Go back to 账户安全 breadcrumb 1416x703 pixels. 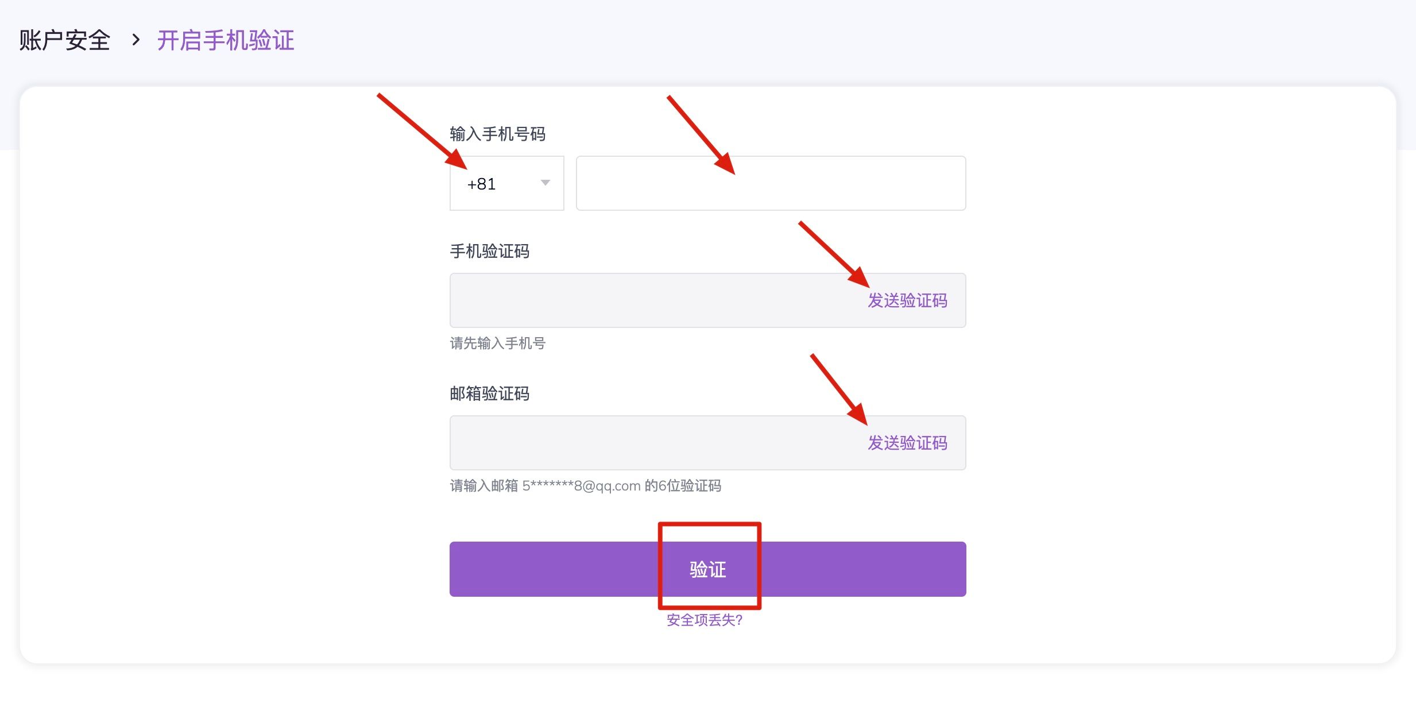64,40
